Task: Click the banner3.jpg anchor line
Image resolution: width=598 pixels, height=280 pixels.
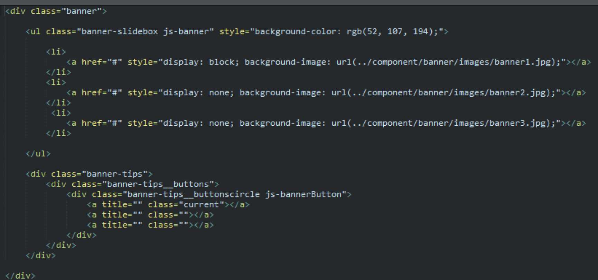Action: (x=326, y=123)
